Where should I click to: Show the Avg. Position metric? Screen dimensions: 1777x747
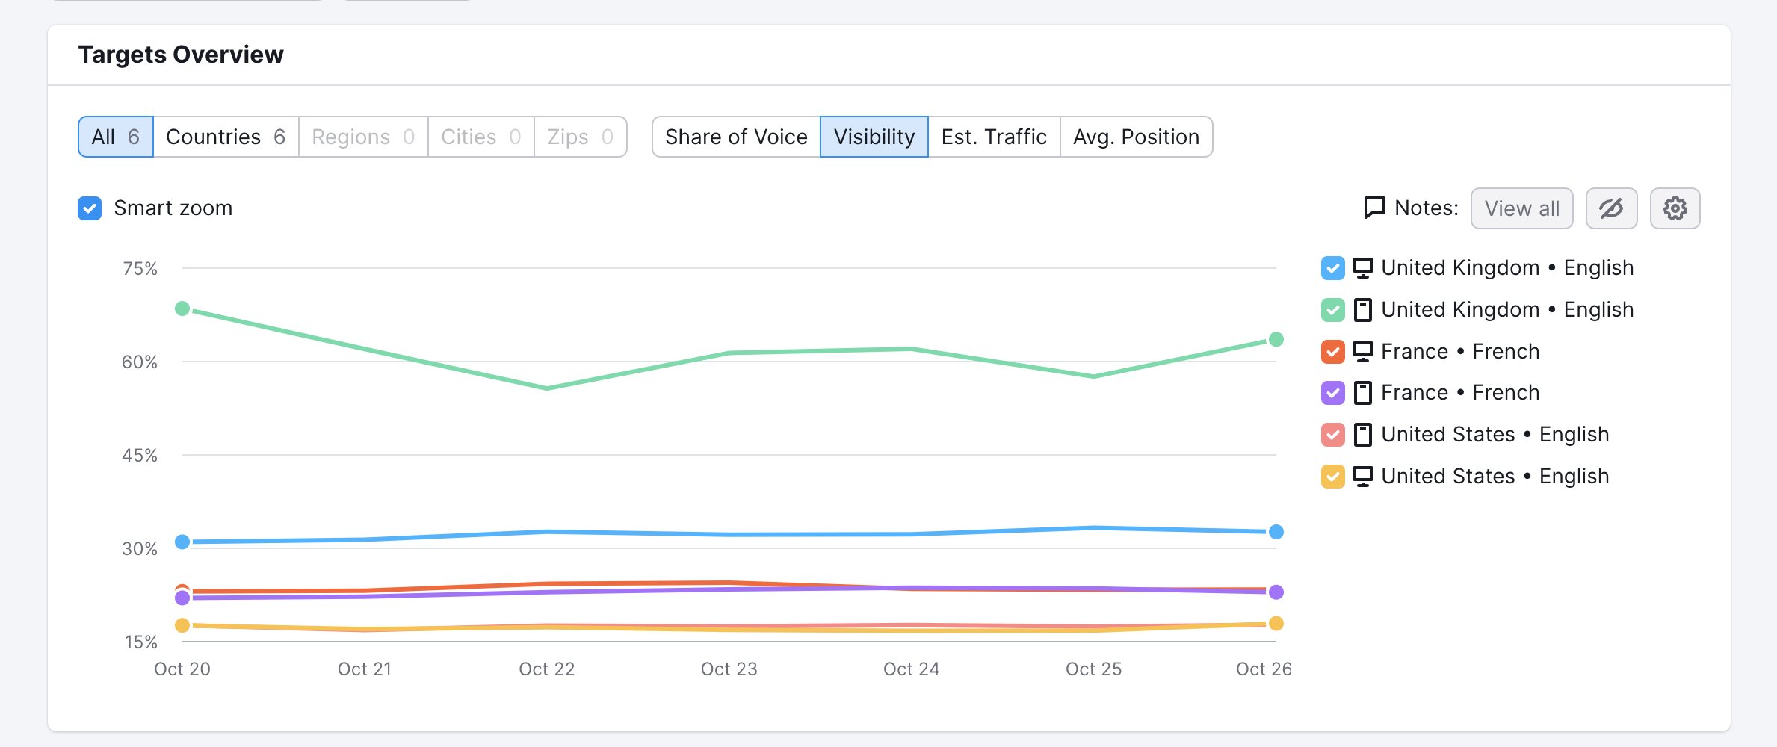[1136, 137]
